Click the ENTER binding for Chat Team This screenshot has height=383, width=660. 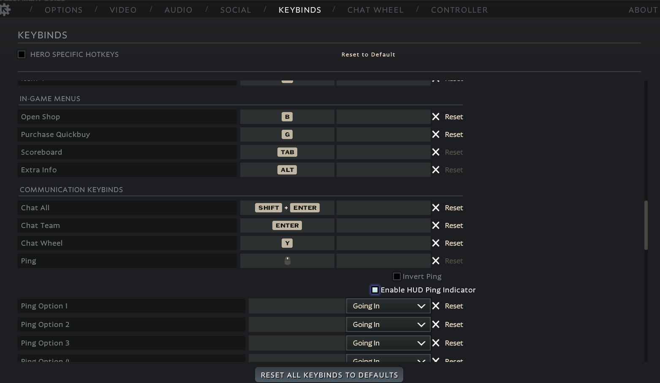[287, 225]
